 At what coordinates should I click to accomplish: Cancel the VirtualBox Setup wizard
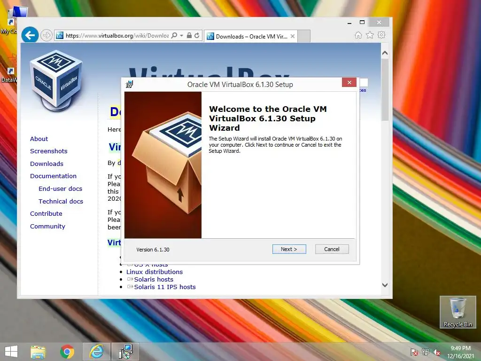(332, 249)
